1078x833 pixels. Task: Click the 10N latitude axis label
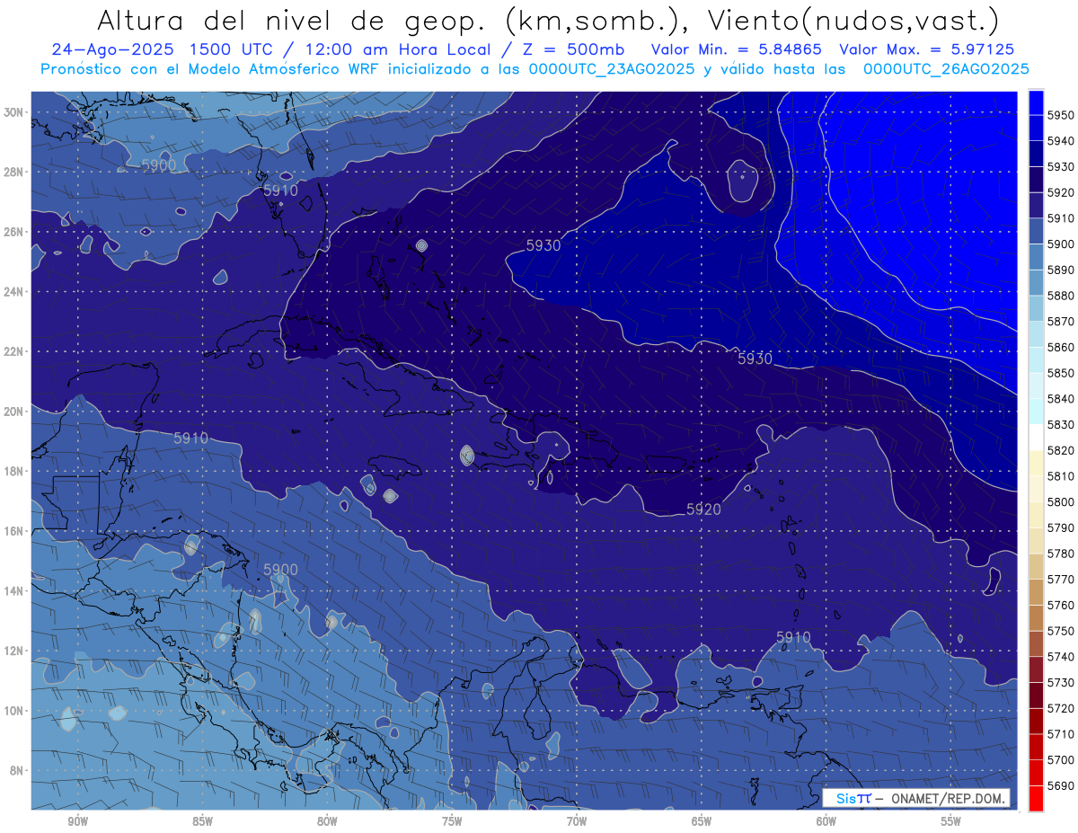(13, 711)
